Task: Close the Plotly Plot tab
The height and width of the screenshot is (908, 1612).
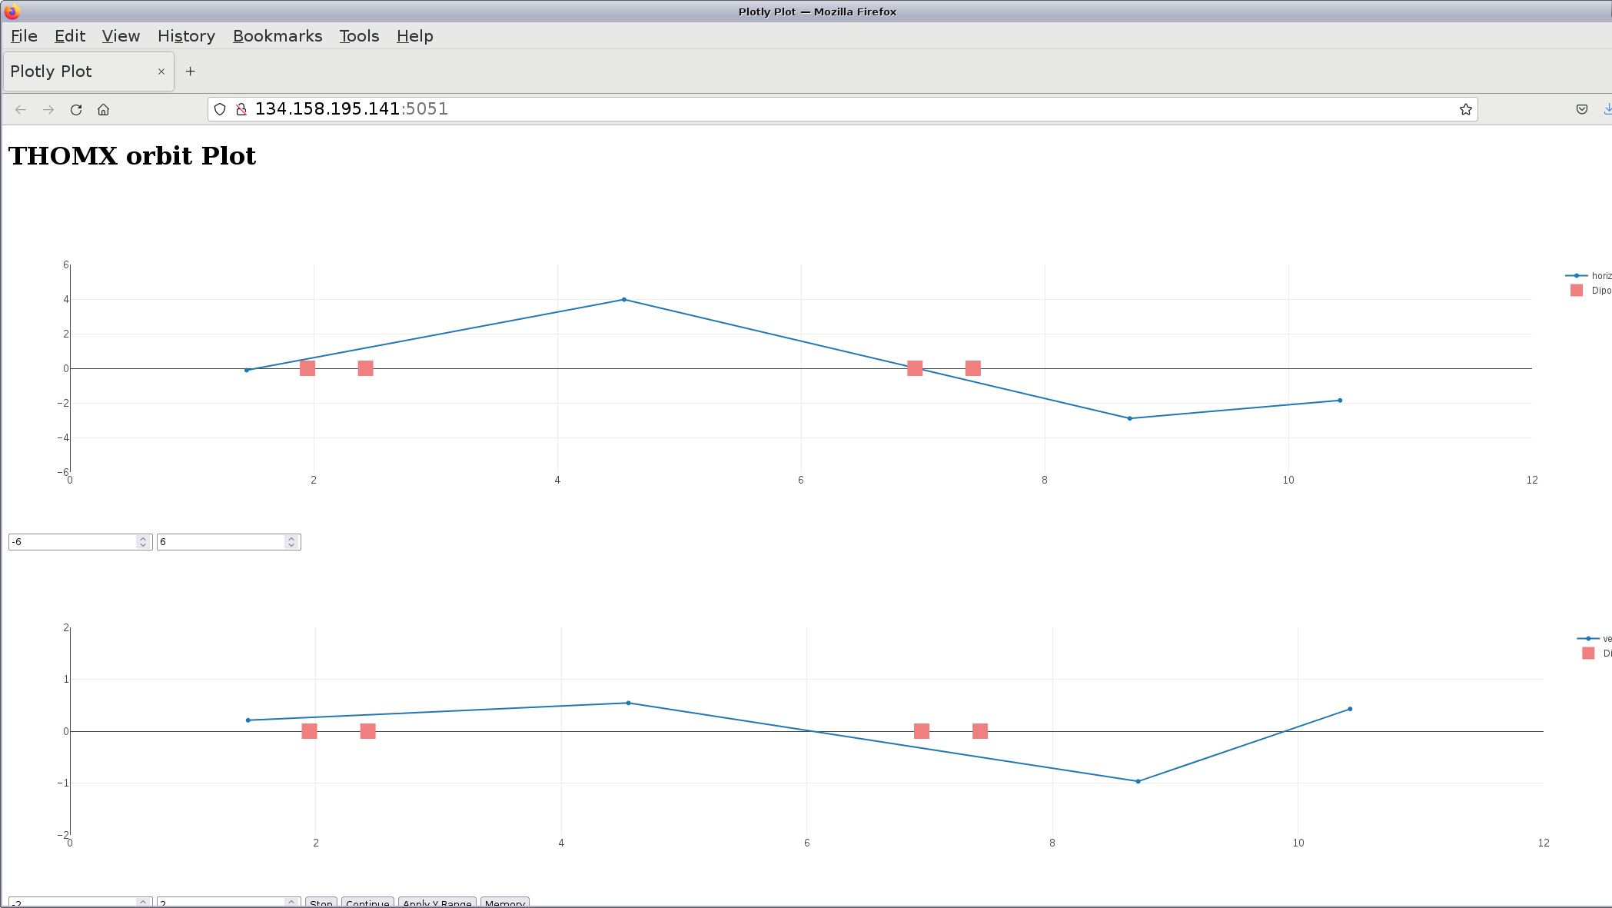Action: [x=161, y=72]
